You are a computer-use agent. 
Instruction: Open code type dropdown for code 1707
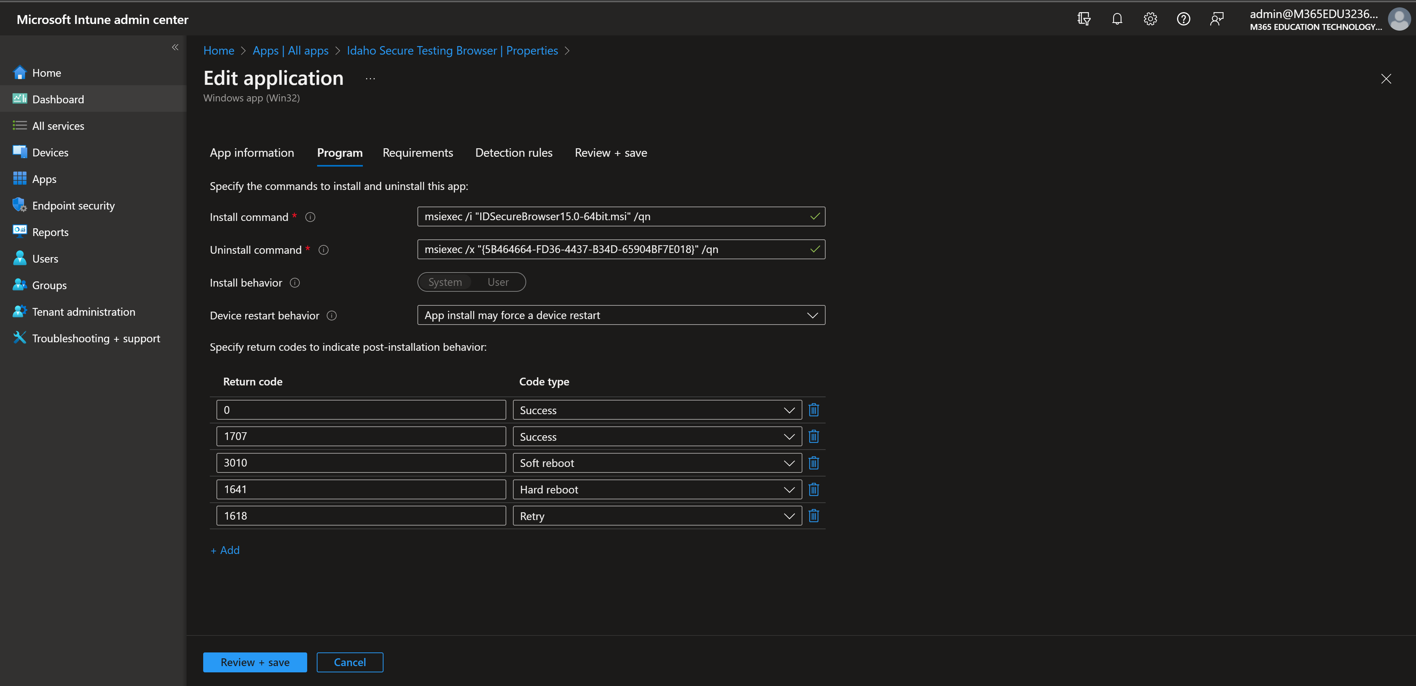click(x=657, y=436)
